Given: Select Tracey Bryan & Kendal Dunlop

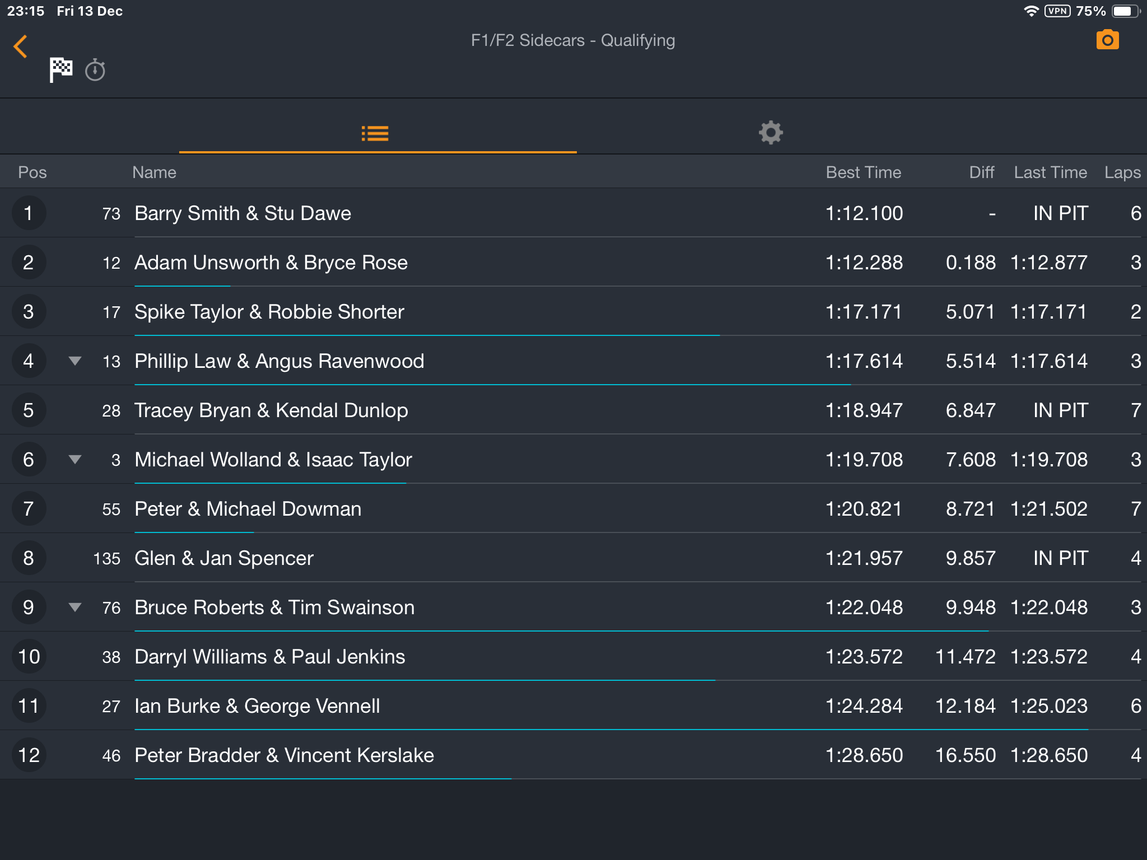Looking at the screenshot, I should (271, 410).
